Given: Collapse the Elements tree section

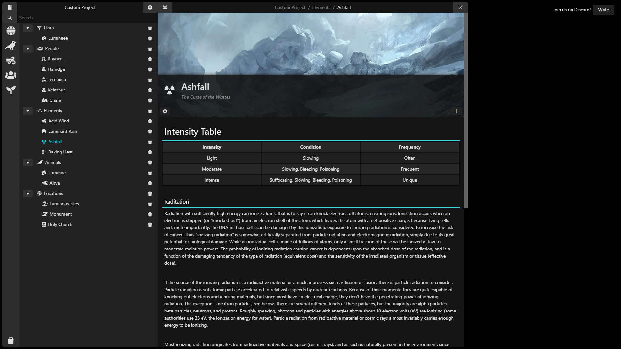Looking at the screenshot, I should tap(27, 111).
